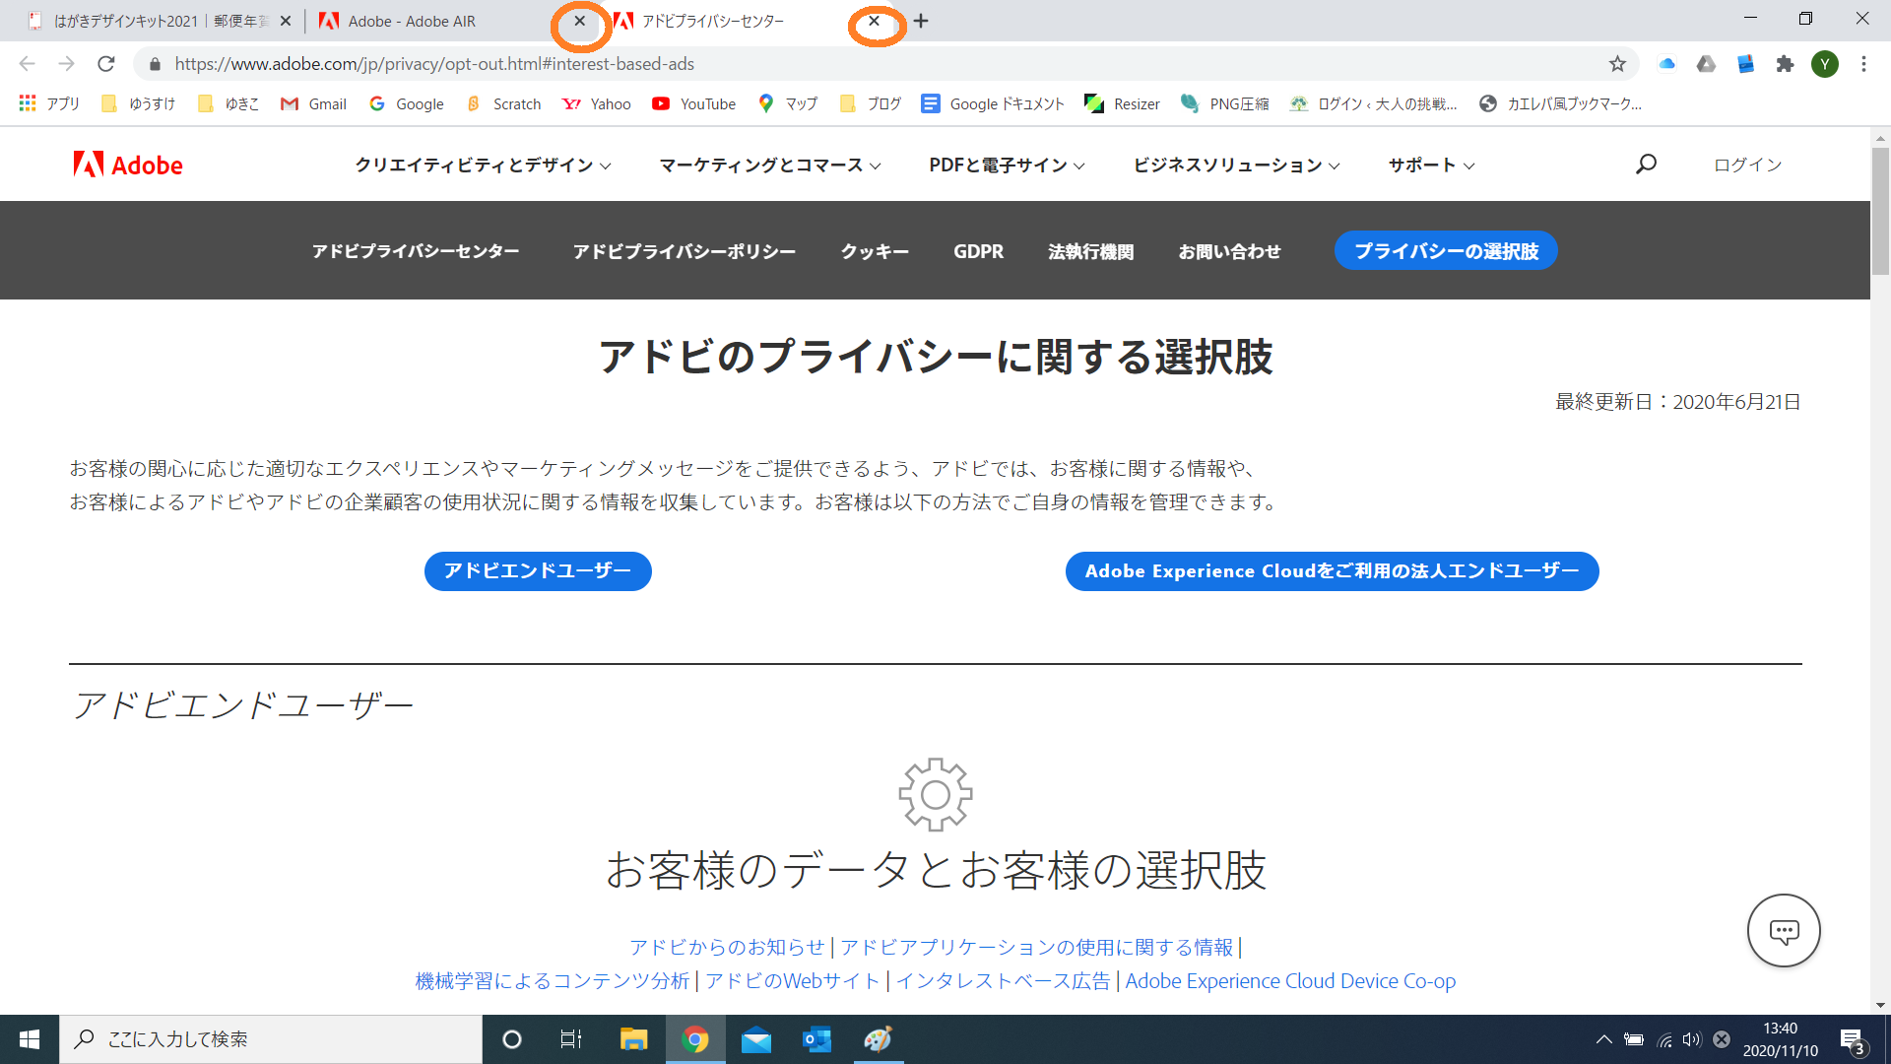
Task: Click the page vertical scrollbar thumb
Action: coord(1880,210)
